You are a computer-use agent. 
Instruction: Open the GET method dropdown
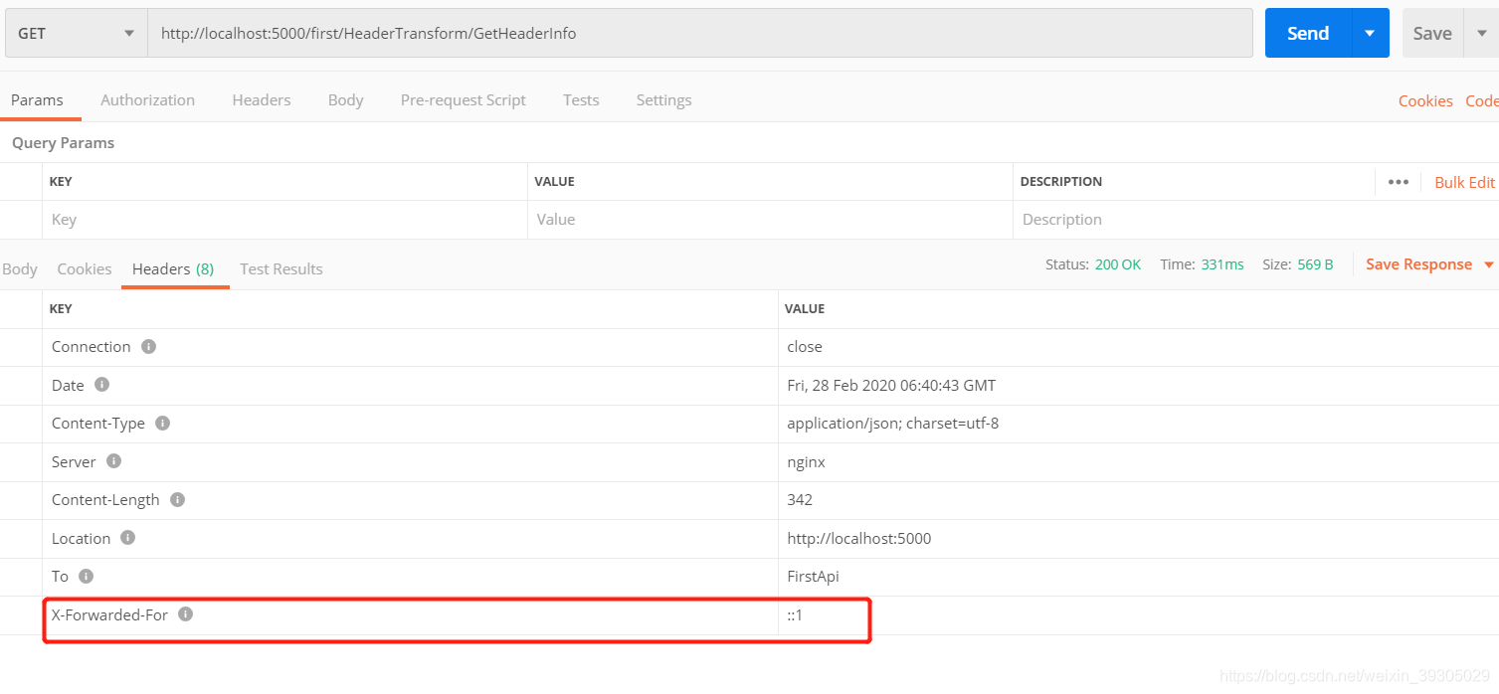pyautogui.click(x=76, y=33)
